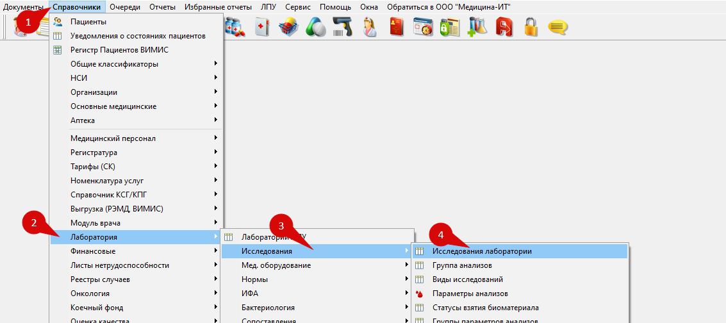Select Исследования лаборатории menu entry
This screenshot has height=323, width=726.
482,251
